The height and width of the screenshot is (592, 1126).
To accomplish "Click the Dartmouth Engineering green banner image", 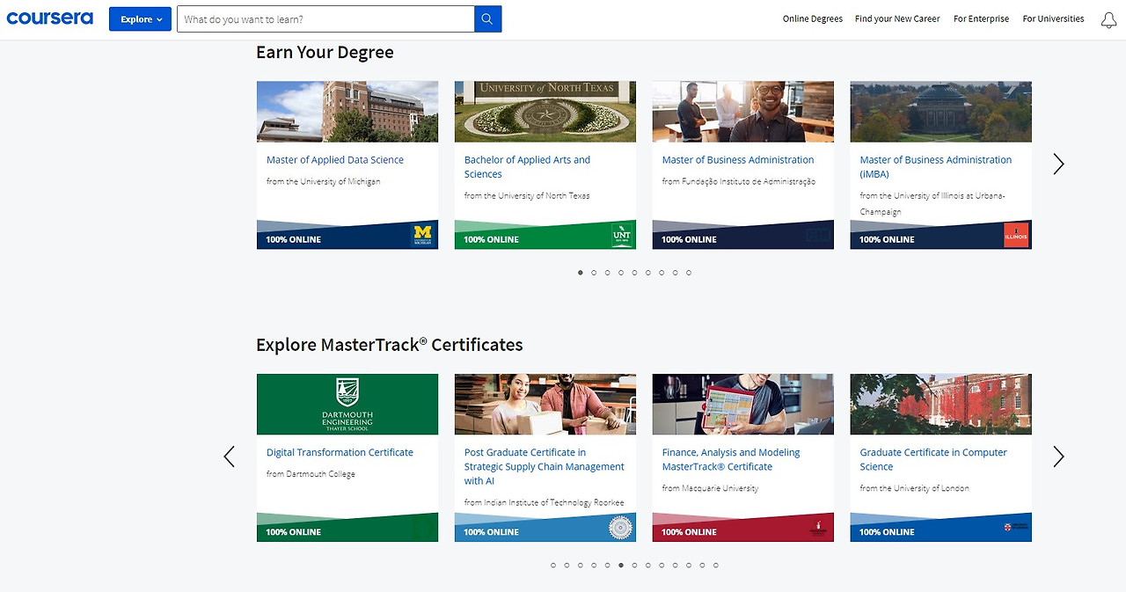I will click(347, 404).
